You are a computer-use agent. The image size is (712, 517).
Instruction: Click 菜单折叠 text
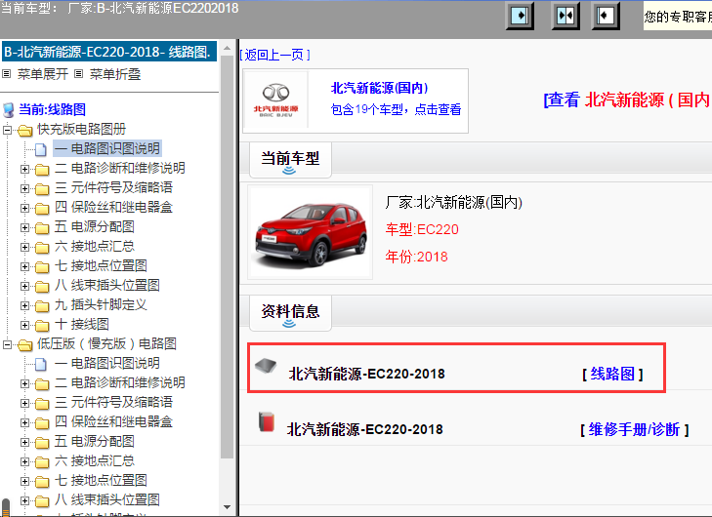tap(115, 74)
